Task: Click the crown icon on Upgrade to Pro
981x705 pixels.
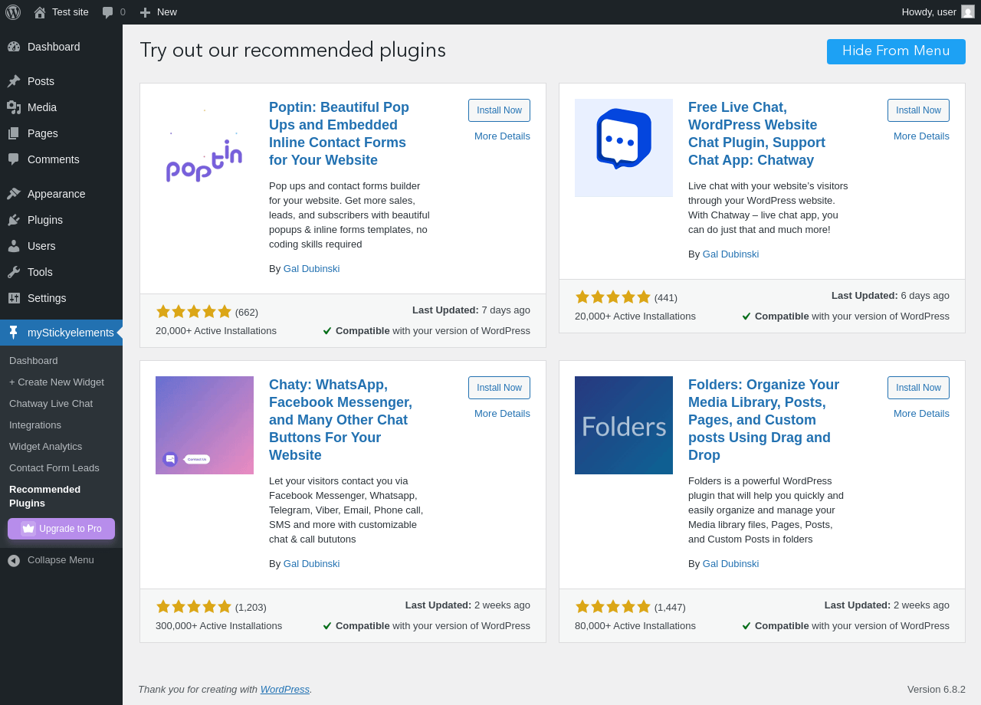Action: coord(28,529)
